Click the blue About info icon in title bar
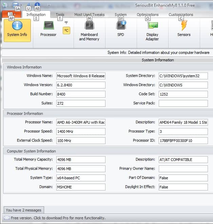Image resolution: width=213 pixels, height=224 pixels. (37, 5)
